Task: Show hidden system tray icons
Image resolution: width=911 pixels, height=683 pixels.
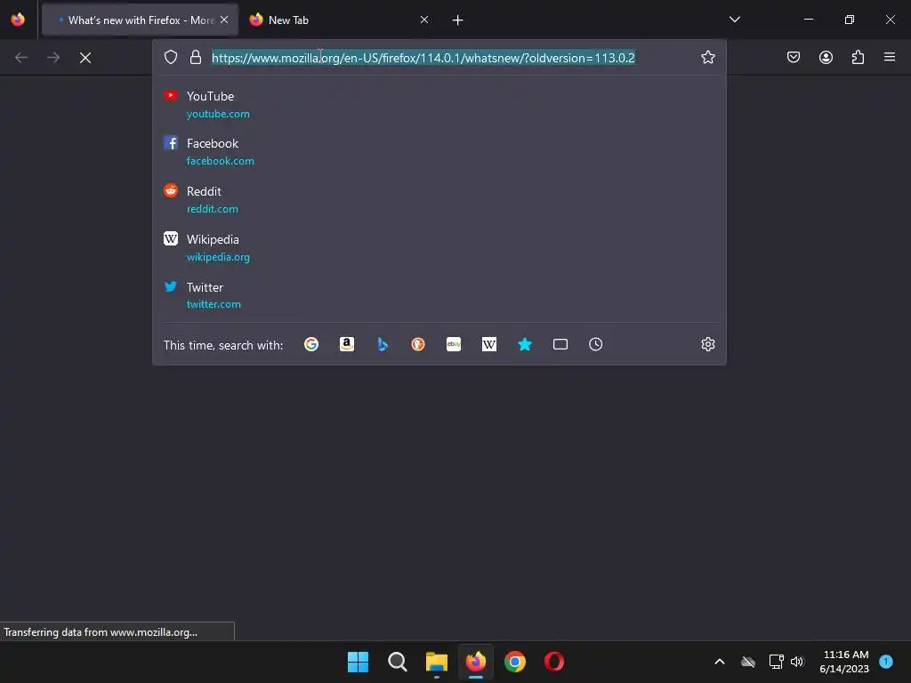Action: tap(719, 662)
